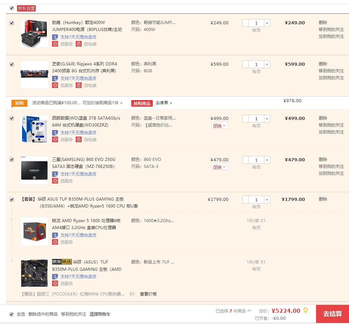Click the lightbulb tip icon beside total price
The image size is (349, 325).
[306, 310]
